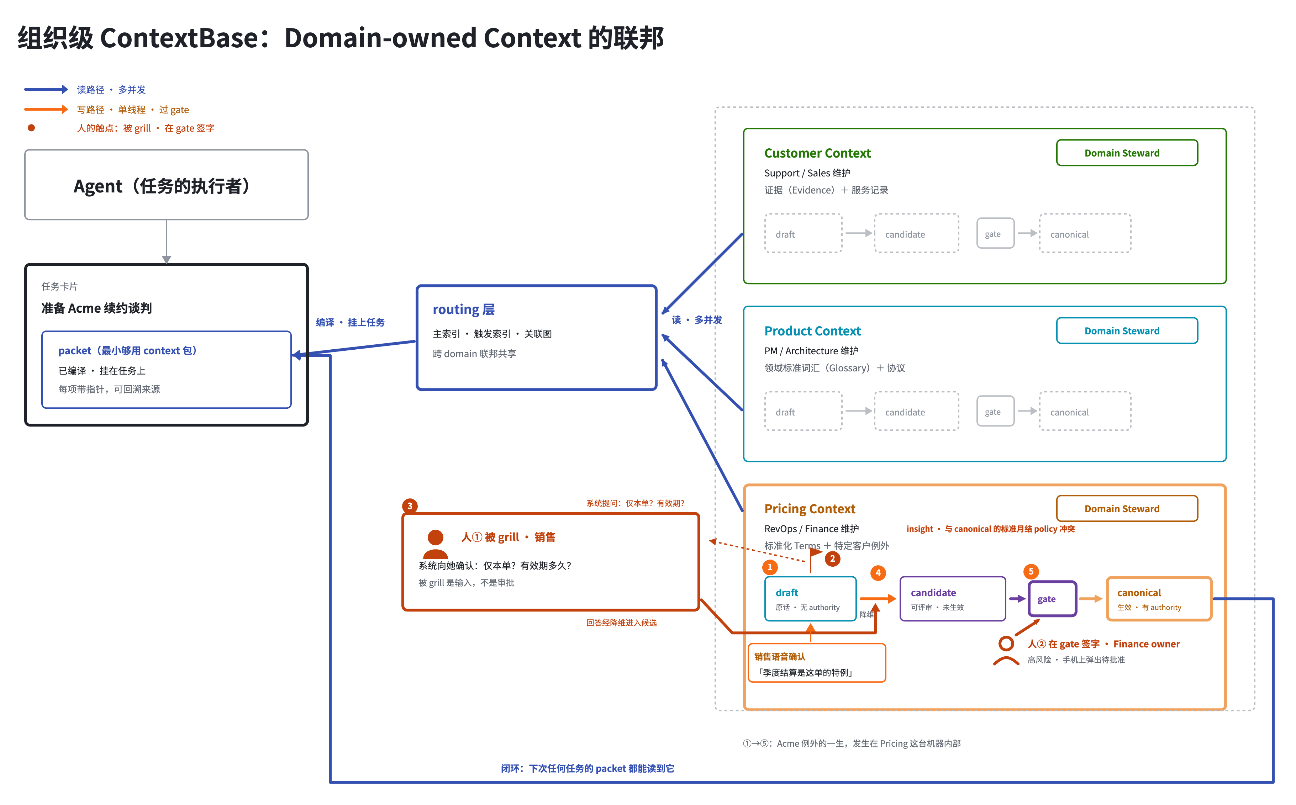Select the purple Pricing gate box

pos(1052,599)
